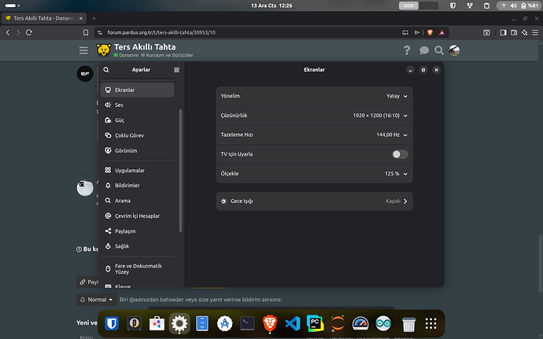This screenshot has height=339, width=543.
Task: Select Ses in settings sidebar
Action: [119, 105]
